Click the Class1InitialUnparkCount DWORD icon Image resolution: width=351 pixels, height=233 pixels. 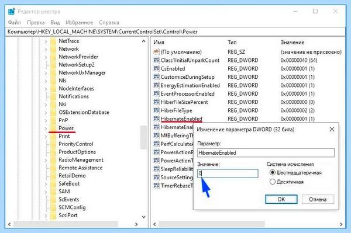click(x=156, y=60)
